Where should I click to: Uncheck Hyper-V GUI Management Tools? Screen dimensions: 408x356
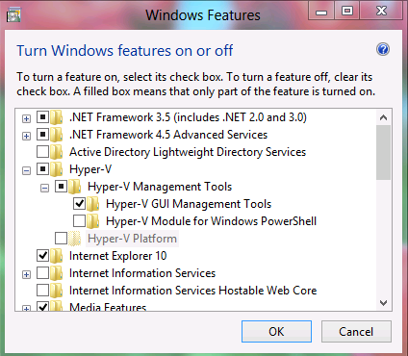point(79,204)
